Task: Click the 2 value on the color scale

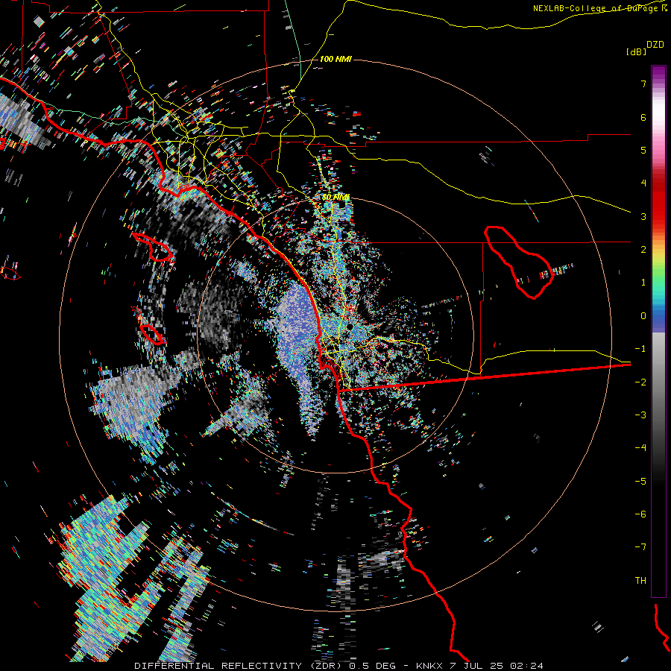Action: 643,250
